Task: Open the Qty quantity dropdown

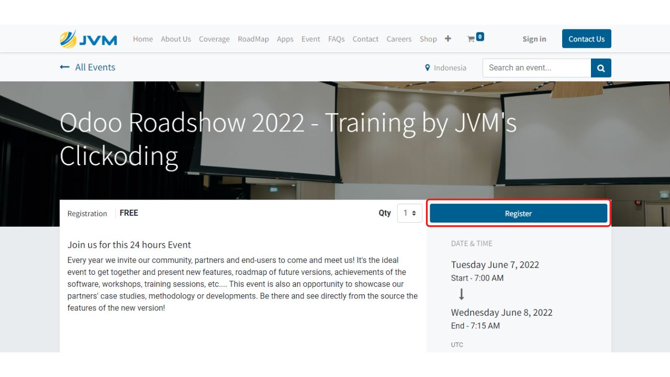Action: click(x=410, y=213)
